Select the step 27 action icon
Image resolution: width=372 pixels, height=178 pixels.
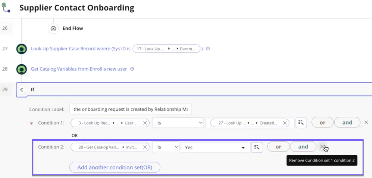pyautogui.click(x=21, y=49)
